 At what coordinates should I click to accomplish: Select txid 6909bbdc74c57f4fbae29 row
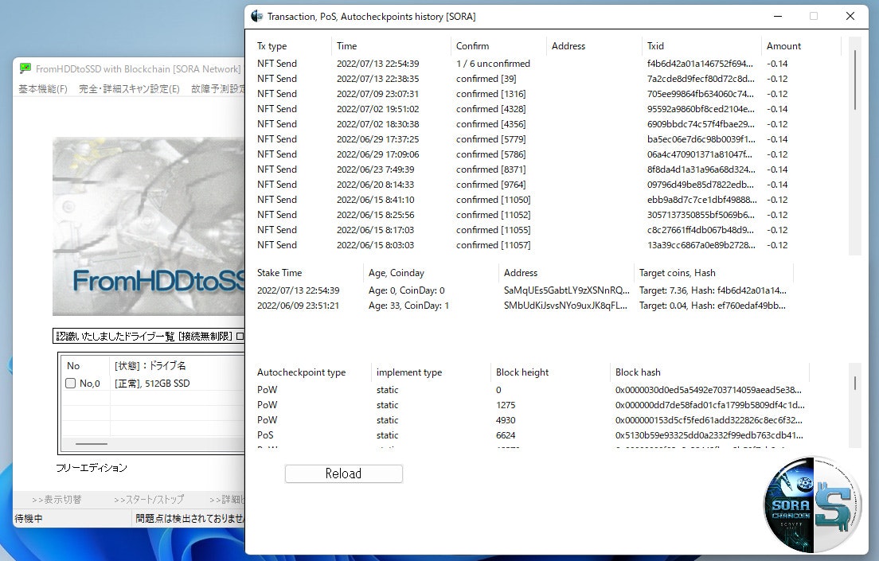(x=546, y=124)
